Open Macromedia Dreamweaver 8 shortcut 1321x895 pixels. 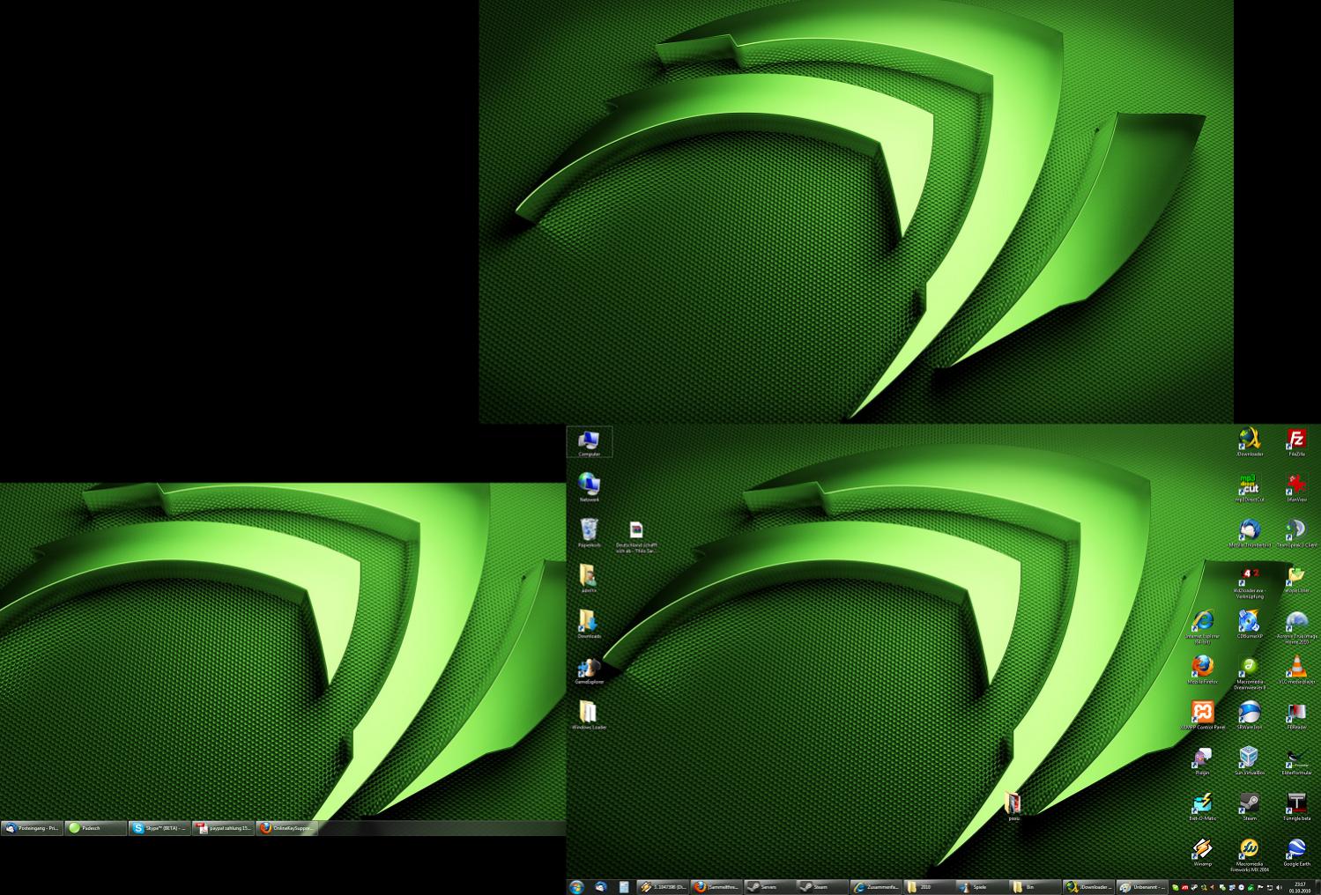click(1250, 672)
